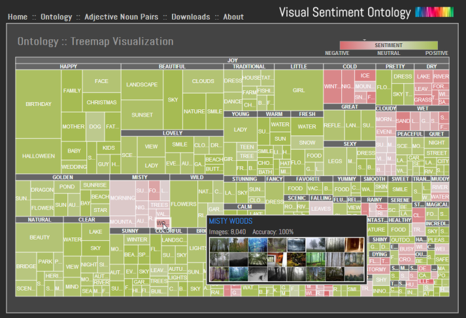
Task: Click the BEAUTIFUL group header
Action: pyautogui.click(x=172, y=66)
